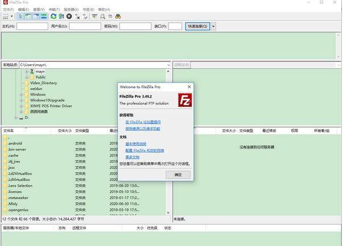
Task: Open the 文件(F) menu
Action: coord(9,10)
